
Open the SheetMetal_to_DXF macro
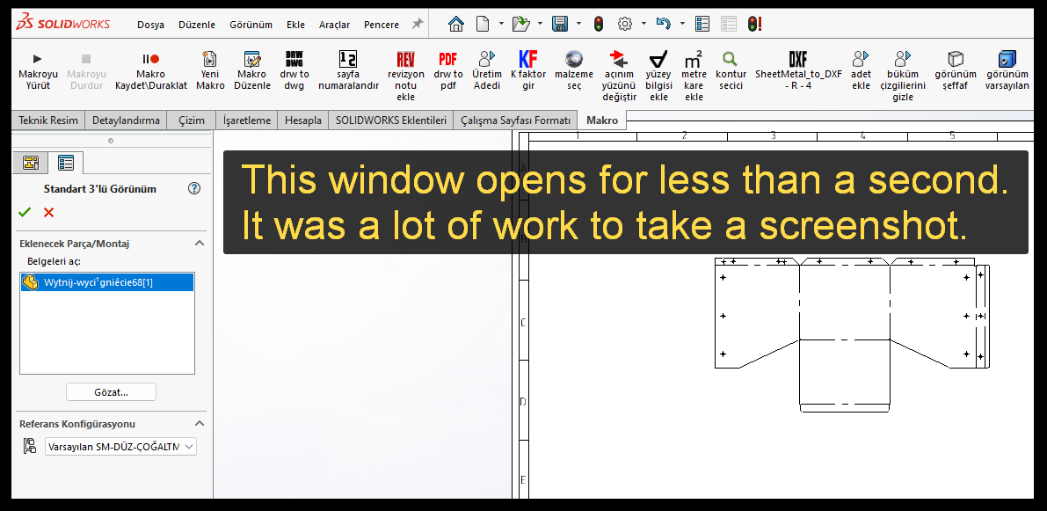tap(797, 60)
